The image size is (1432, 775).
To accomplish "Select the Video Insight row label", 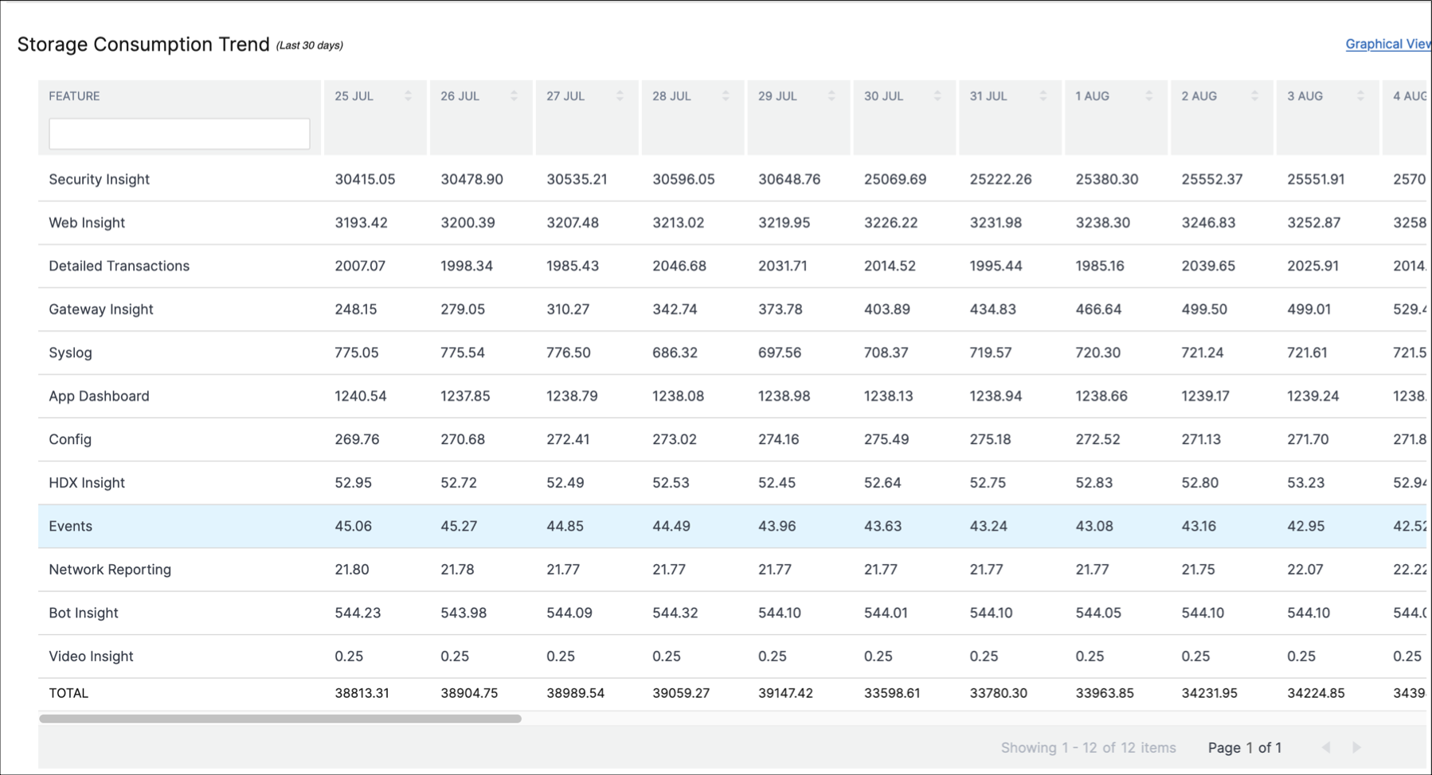I will pos(91,656).
